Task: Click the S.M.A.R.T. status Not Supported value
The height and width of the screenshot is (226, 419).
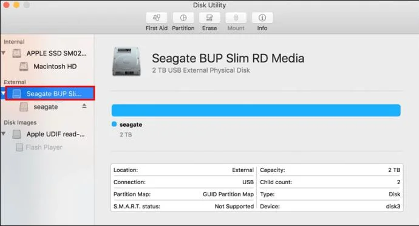Action: (x=234, y=206)
